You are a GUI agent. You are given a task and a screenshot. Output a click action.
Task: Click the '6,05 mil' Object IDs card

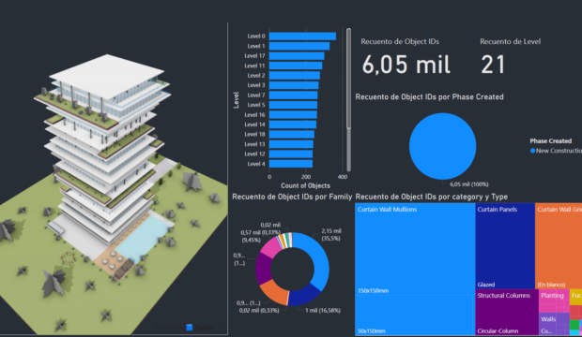[x=406, y=65]
